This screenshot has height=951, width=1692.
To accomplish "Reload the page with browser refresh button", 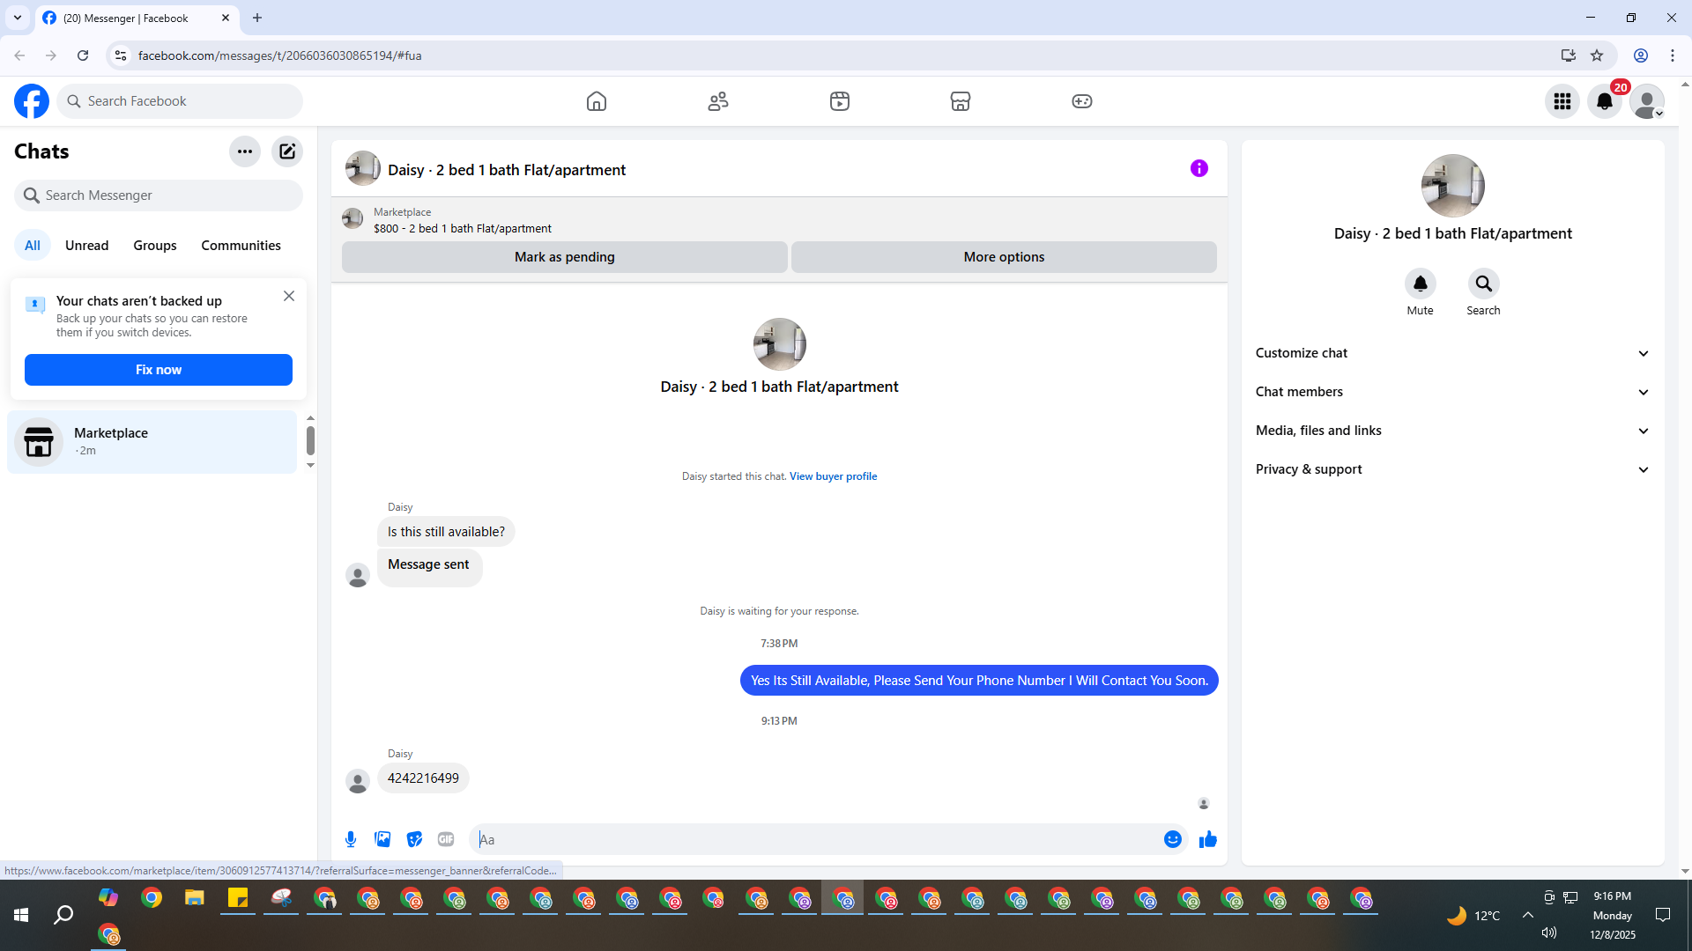I will 83,55.
